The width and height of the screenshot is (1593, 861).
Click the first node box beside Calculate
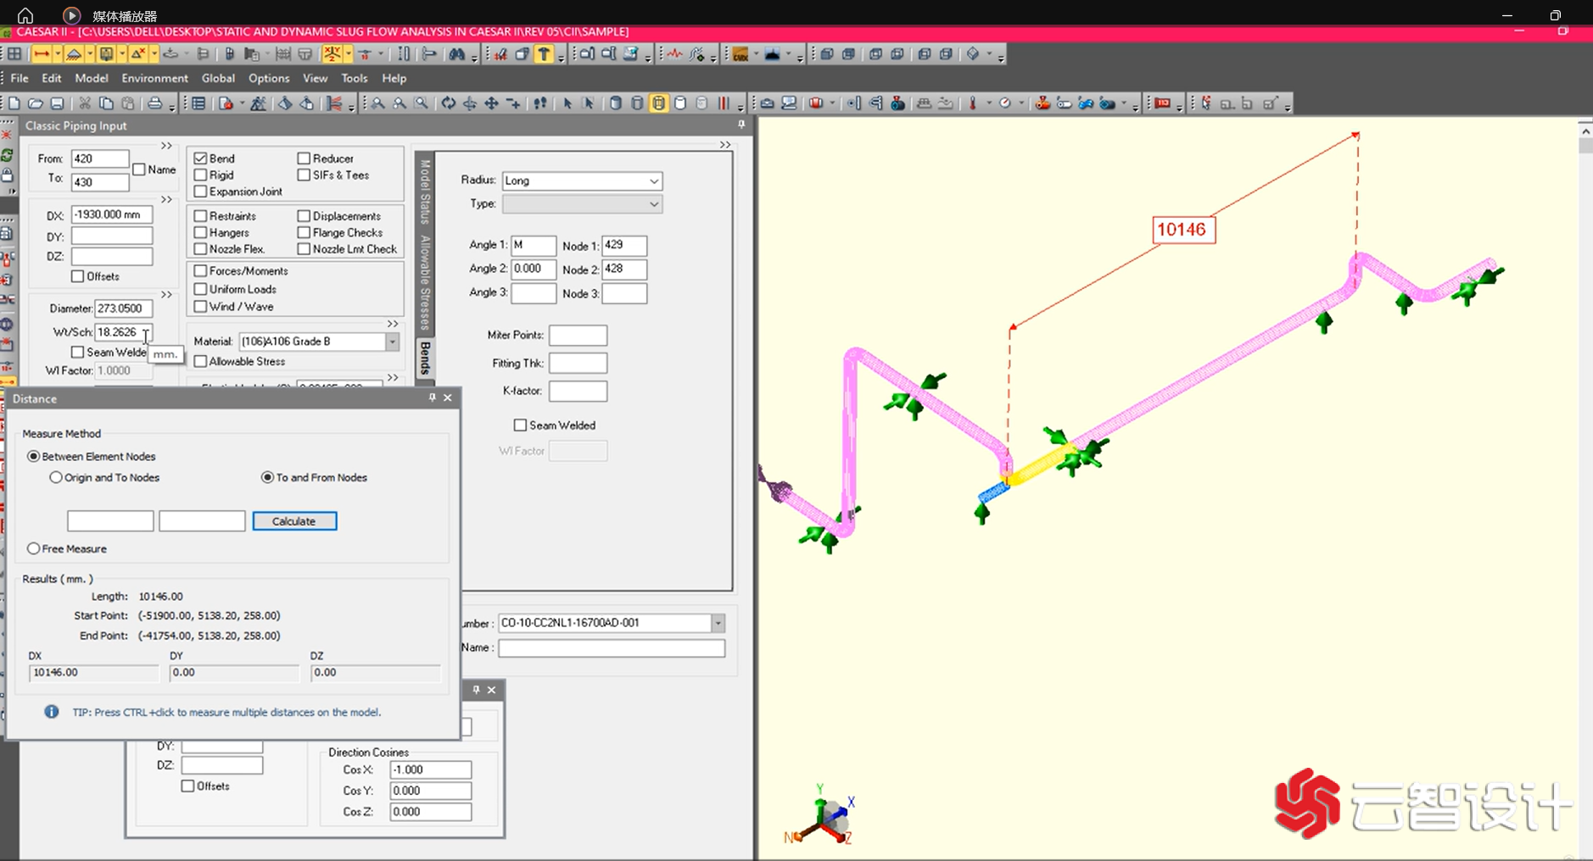[x=110, y=521]
